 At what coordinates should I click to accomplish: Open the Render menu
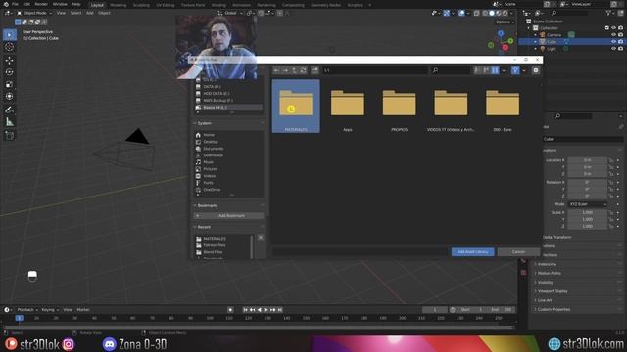41,4
